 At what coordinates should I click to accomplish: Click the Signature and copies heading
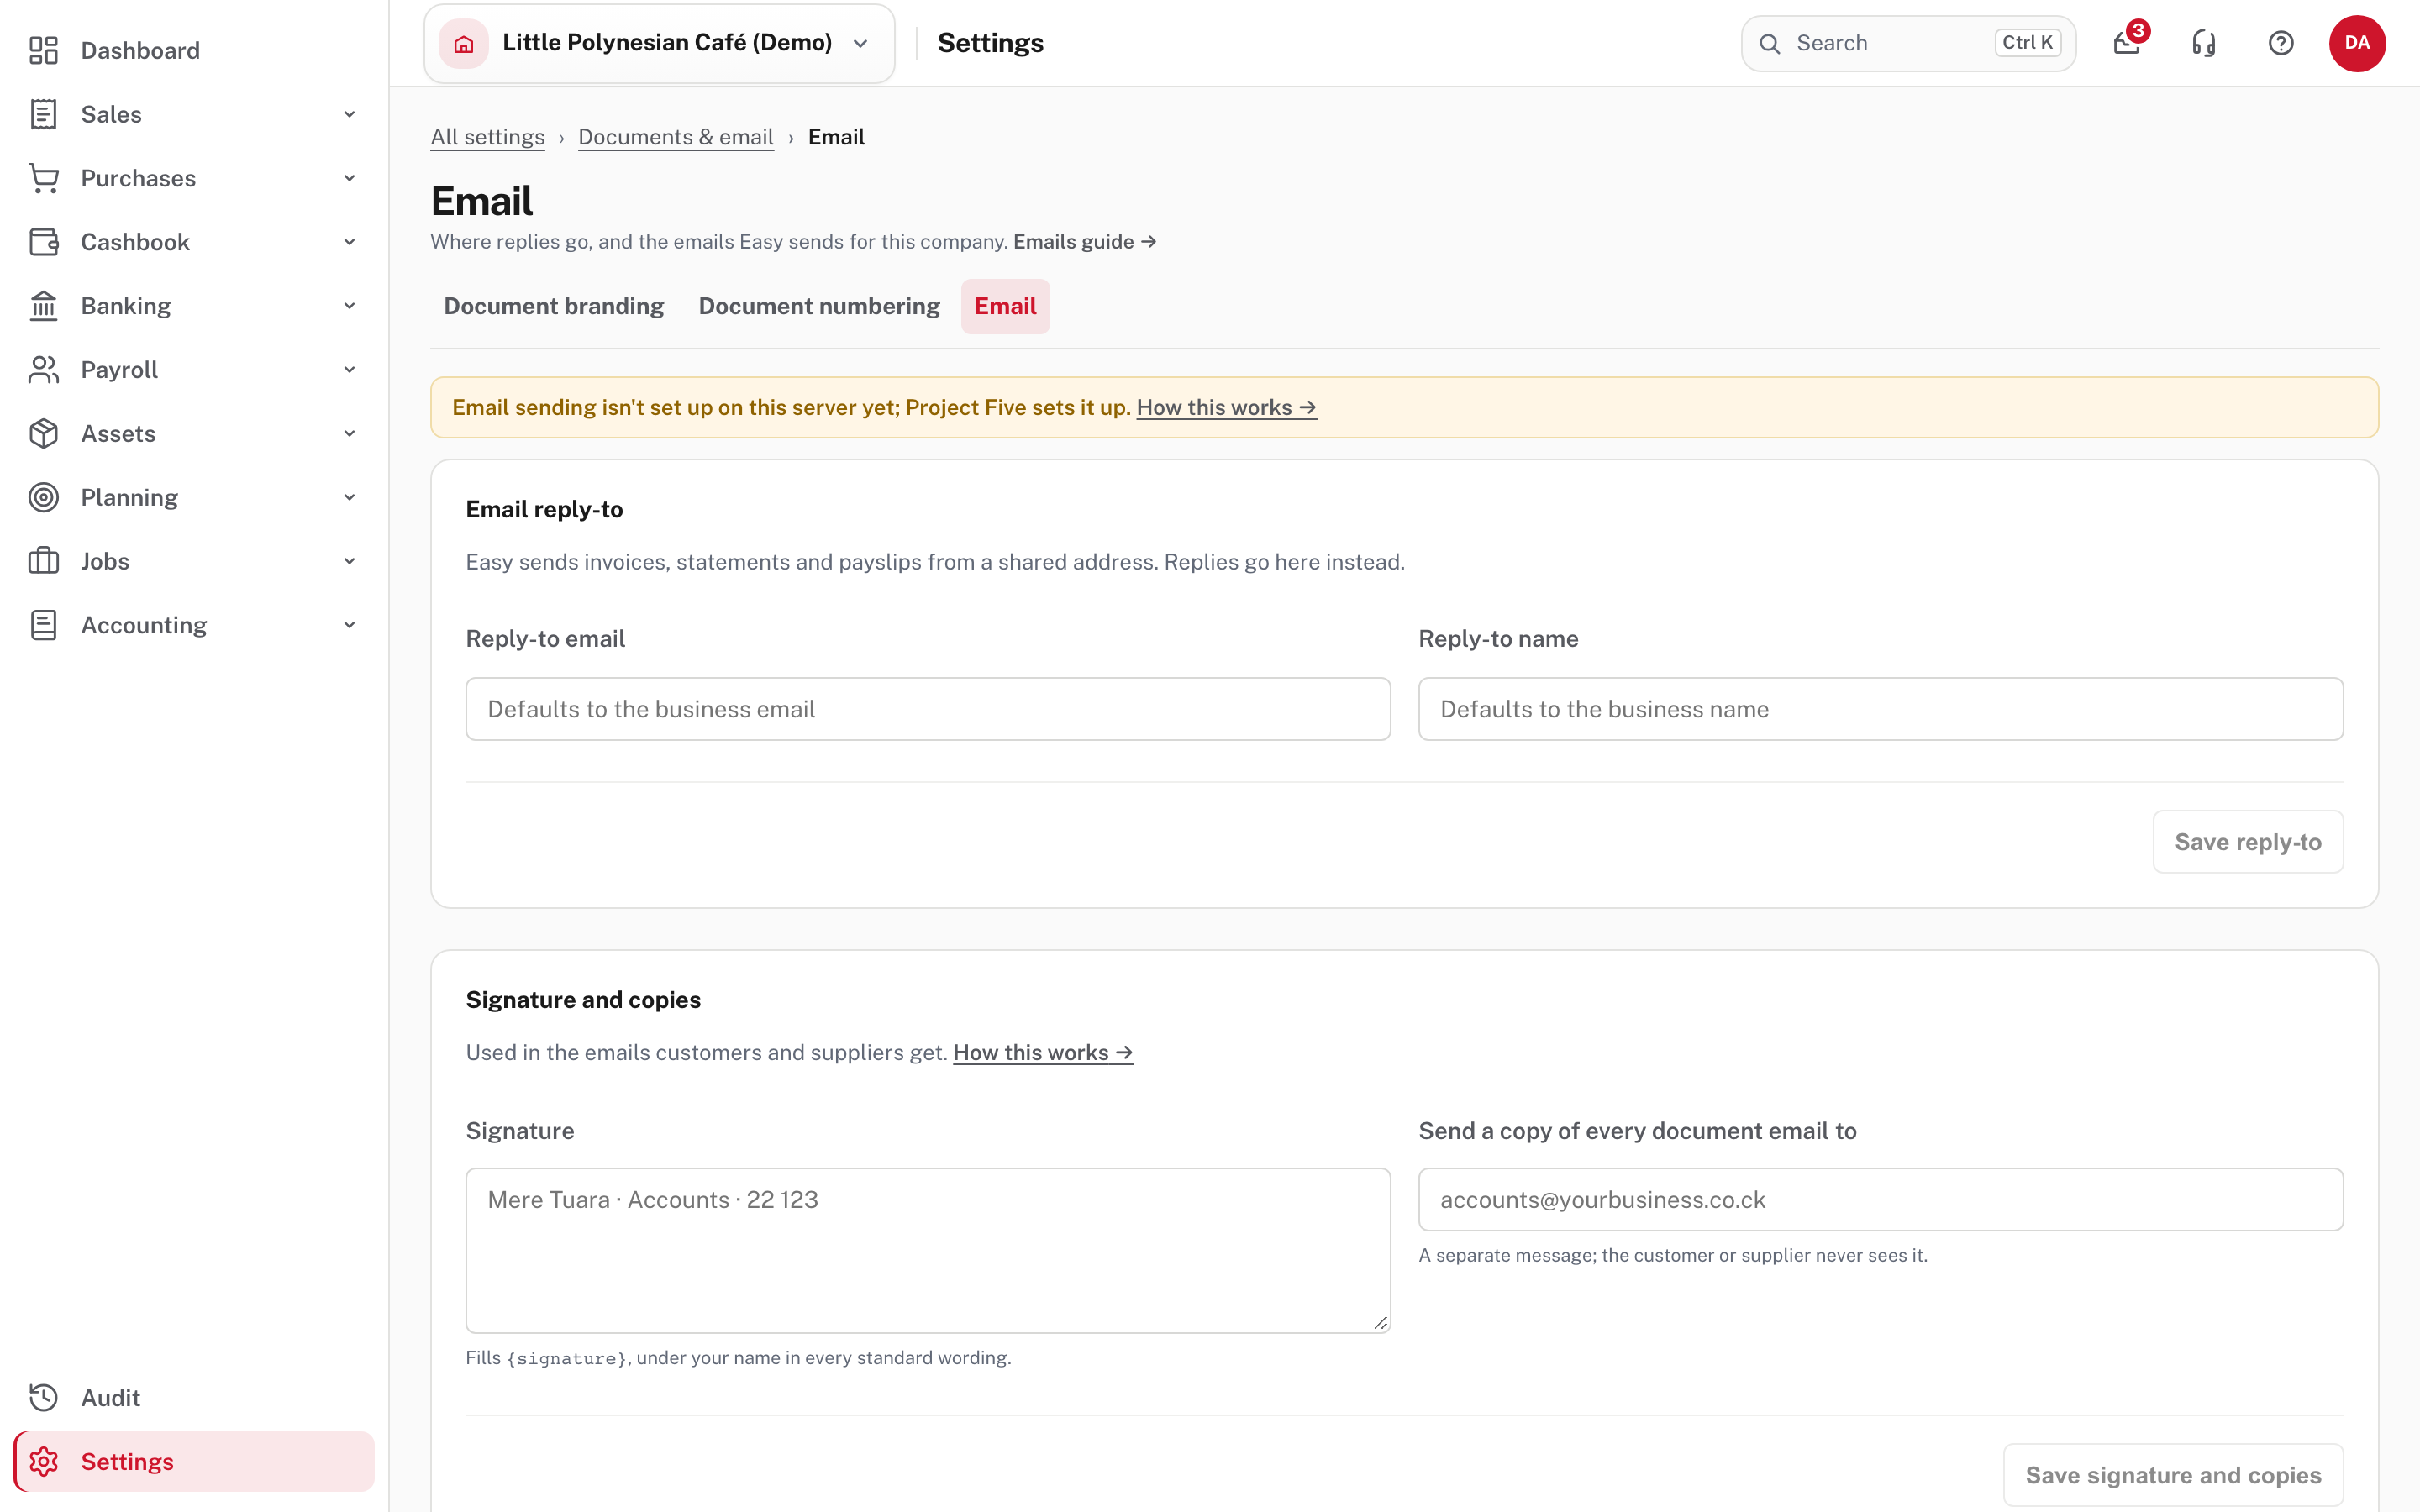583,1000
